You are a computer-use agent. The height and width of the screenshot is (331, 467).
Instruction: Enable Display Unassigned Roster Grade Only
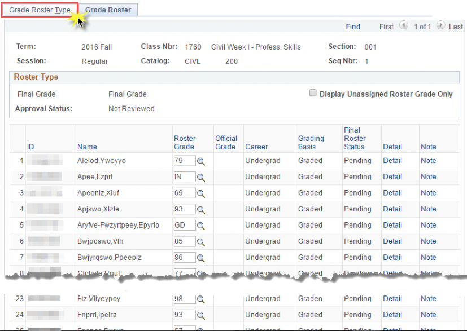pyautogui.click(x=313, y=94)
